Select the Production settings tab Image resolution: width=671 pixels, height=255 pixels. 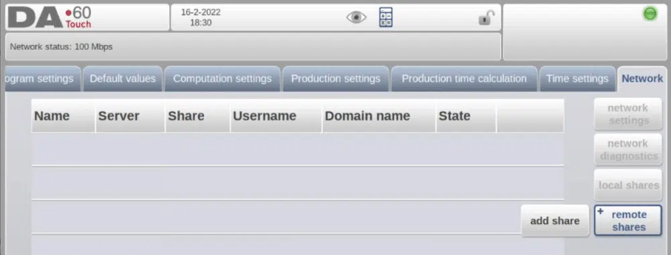335,79
